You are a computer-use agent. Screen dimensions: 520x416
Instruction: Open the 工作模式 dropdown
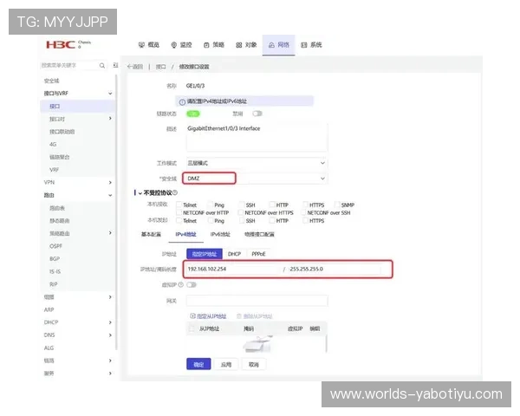click(257, 163)
